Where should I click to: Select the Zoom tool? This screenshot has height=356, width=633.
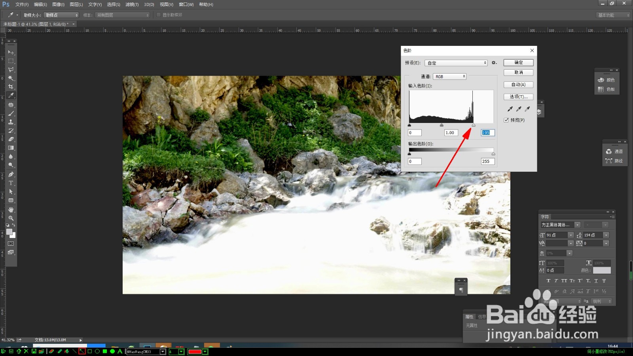click(11, 218)
